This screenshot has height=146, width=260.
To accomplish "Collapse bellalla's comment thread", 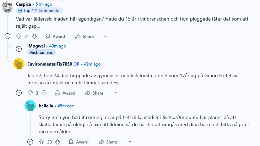I will [x=30, y=142].
